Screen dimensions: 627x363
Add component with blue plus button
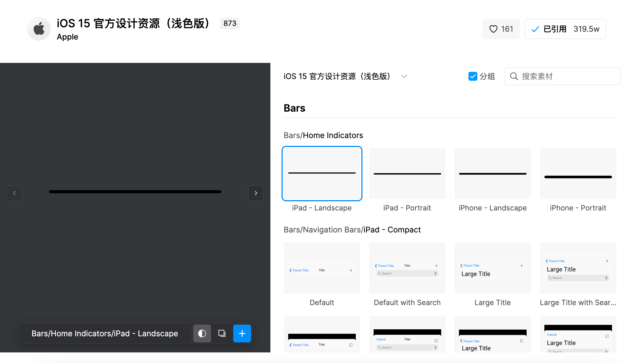click(x=242, y=333)
